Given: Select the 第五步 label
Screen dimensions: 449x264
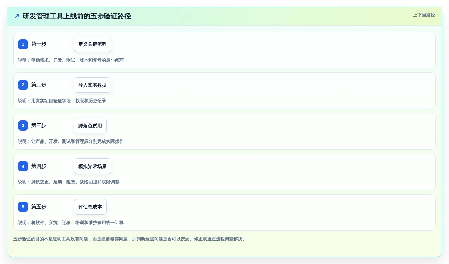Looking at the screenshot, I should coord(39,207).
